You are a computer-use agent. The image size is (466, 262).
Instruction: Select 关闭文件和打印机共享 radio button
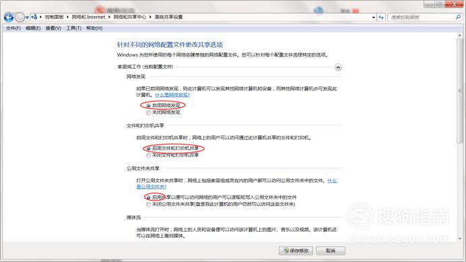(148, 155)
